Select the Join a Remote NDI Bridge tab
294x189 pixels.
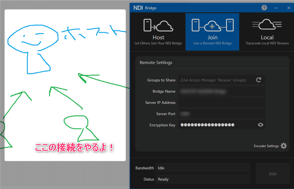(212, 32)
